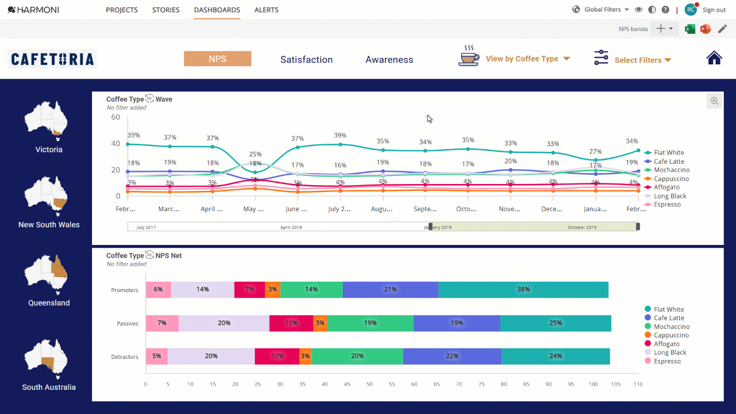The image size is (736, 414).
Task: Toggle Espresso in line chart legend
Action: tap(663, 205)
